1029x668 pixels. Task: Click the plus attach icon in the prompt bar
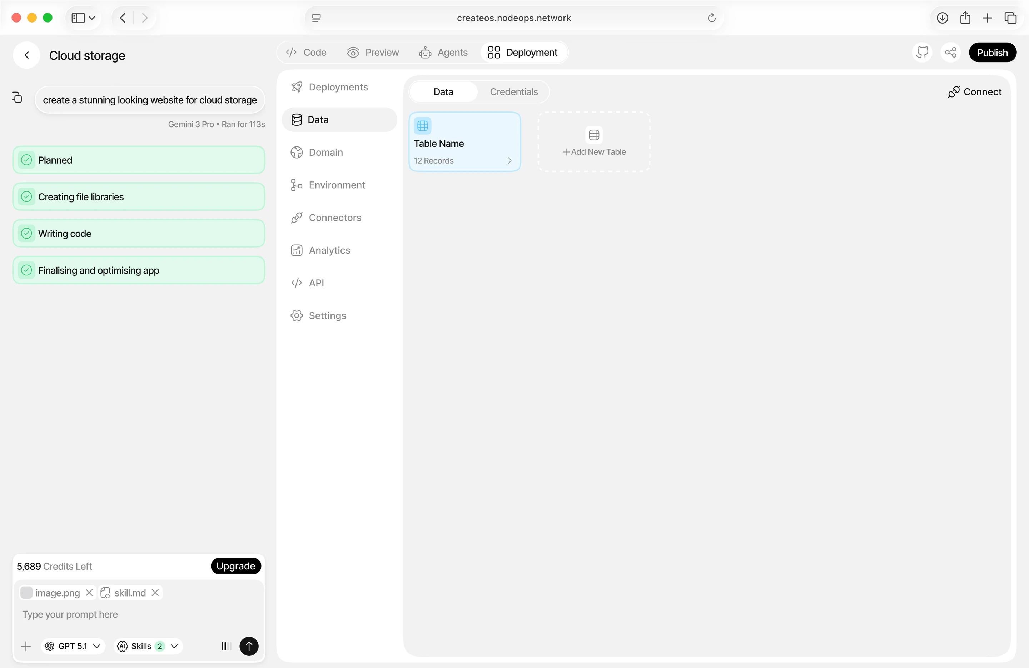pyautogui.click(x=26, y=646)
